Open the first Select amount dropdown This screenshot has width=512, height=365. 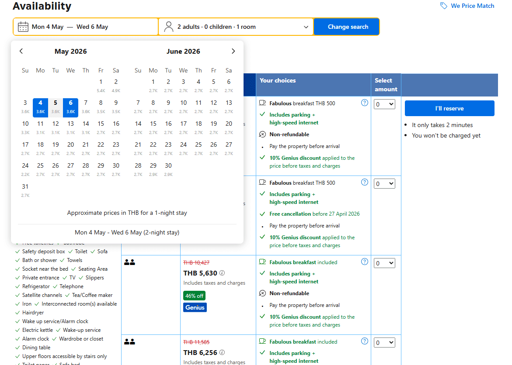click(384, 104)
